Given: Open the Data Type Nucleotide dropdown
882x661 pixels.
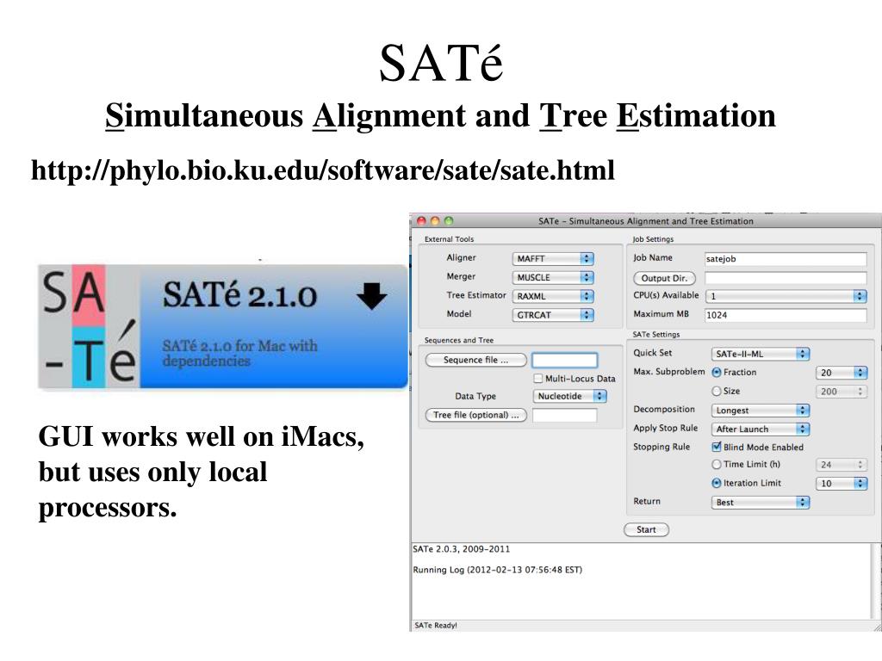Looking at the screenshot, I should (569, 396).
